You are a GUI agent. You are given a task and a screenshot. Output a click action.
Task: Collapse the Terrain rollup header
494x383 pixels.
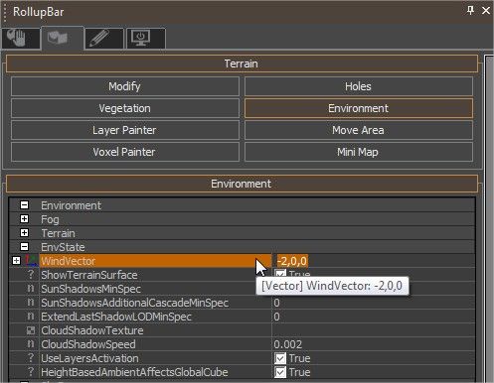click(242, 64)
